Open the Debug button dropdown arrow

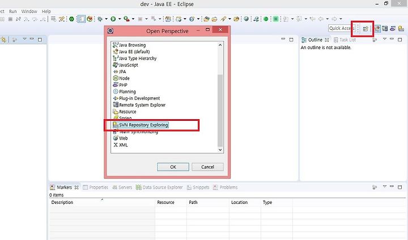(106, 19)
